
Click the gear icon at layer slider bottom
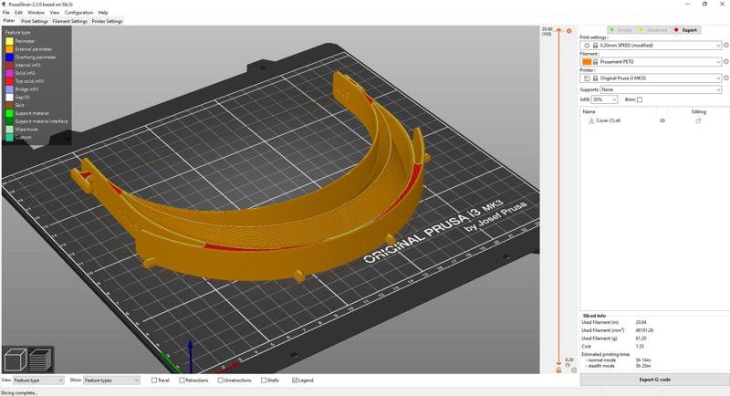pyautogui.click(x=574, y=370)
